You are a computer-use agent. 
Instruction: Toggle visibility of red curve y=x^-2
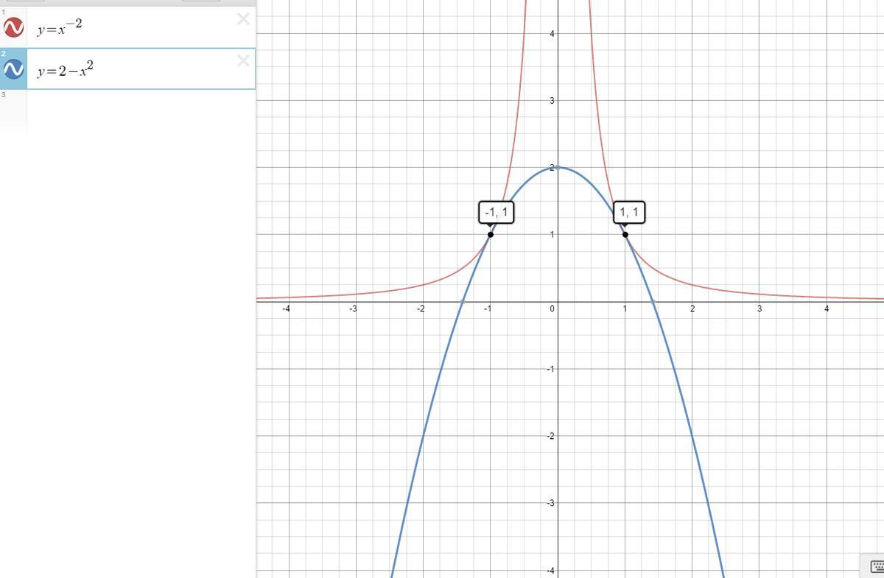[13, 28]
